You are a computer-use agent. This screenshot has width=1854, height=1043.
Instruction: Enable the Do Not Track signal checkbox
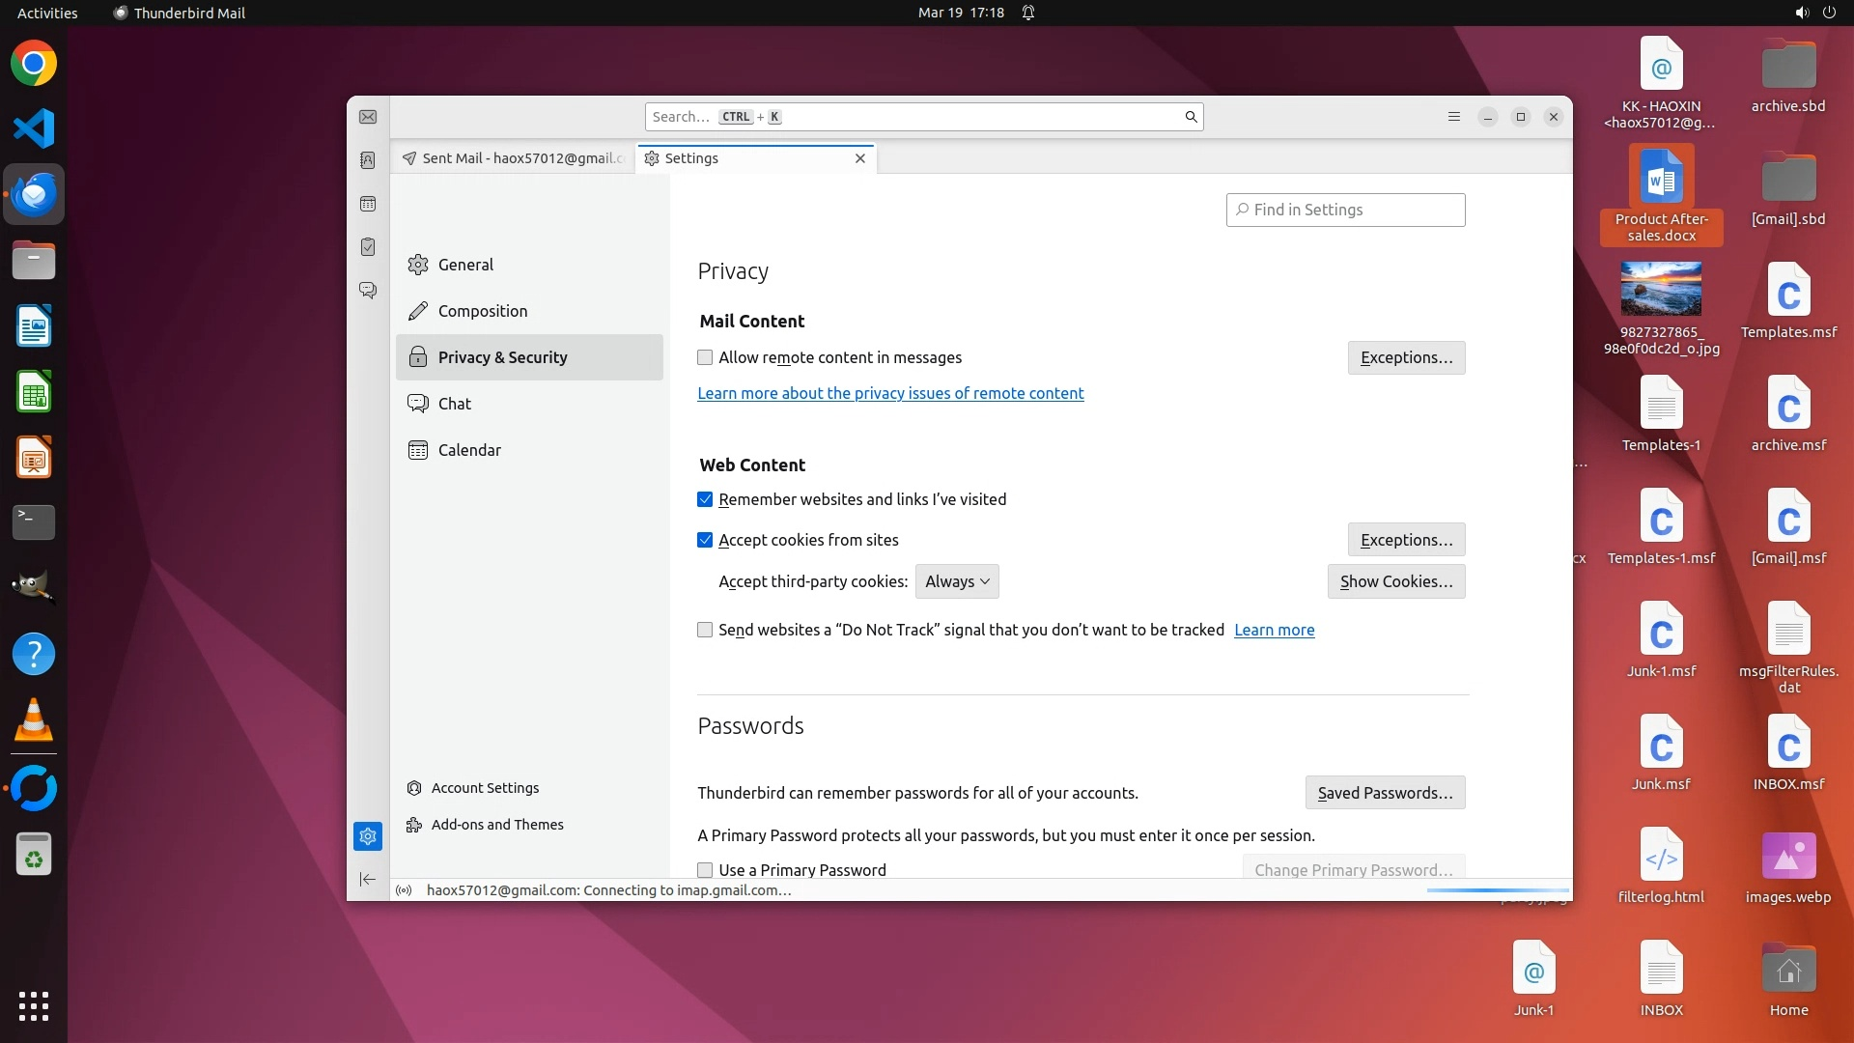pos(705,630)
